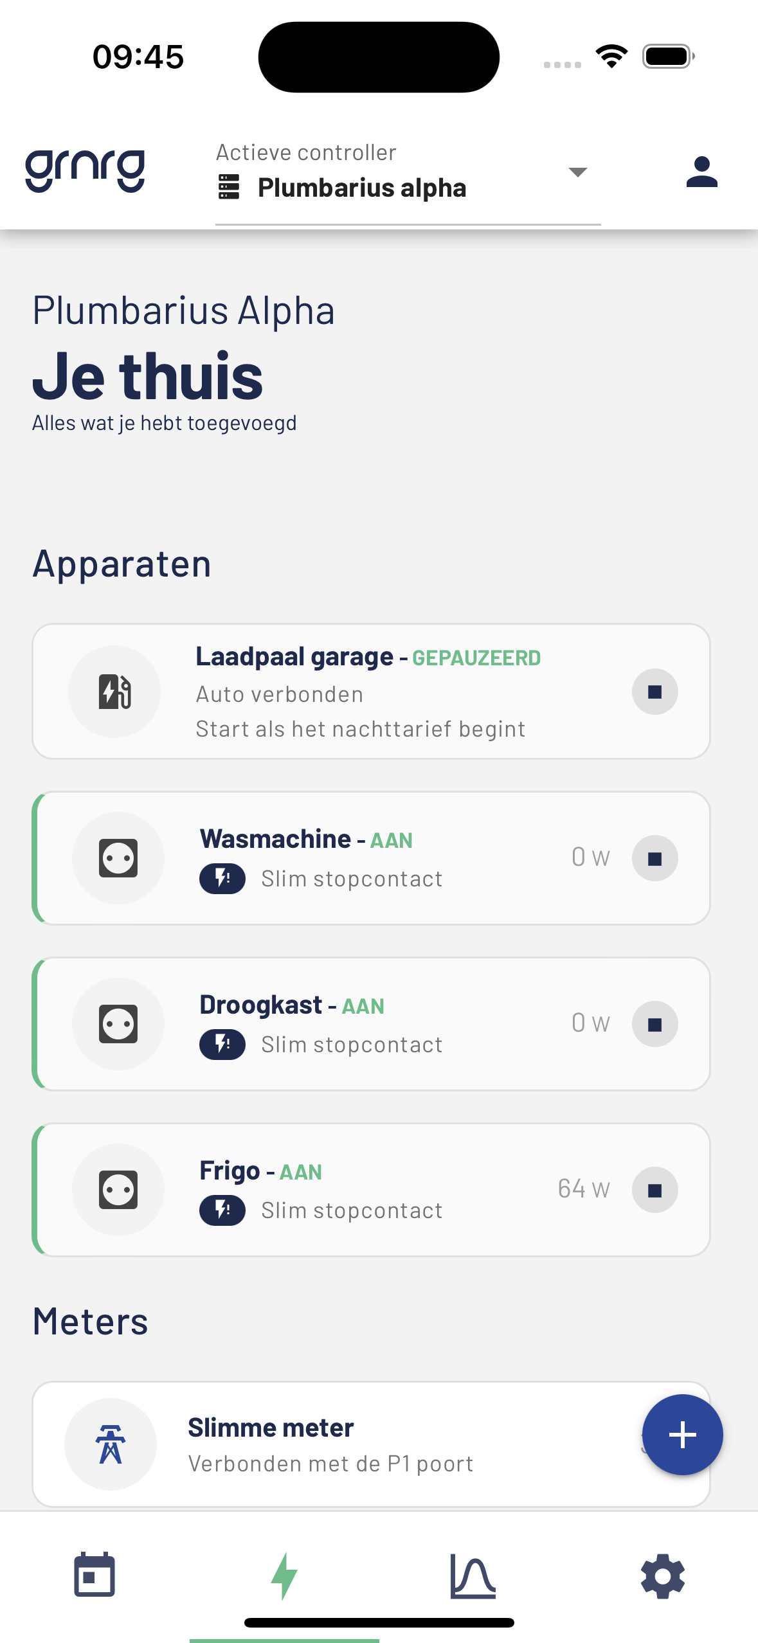The image size is (758, 1643).
Task: Open the settings gear tab
Action: pyautogui.click(x=663, y=1576)
